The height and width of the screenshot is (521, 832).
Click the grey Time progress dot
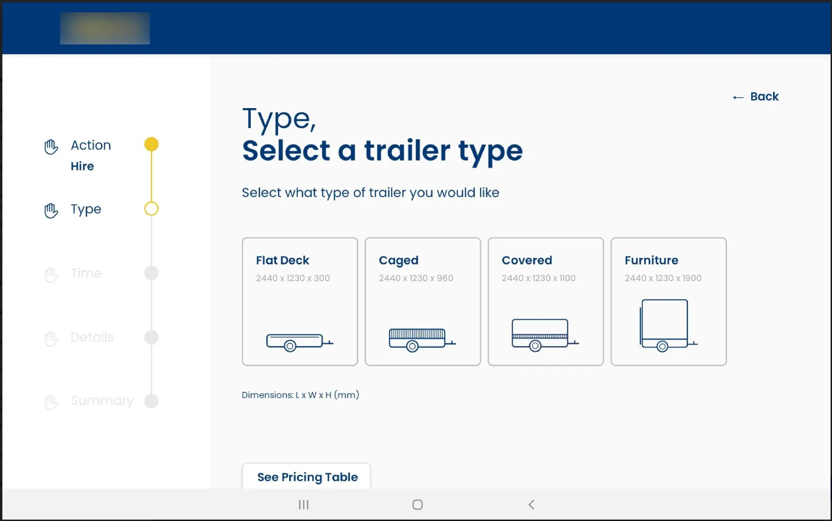pos(151,273)
